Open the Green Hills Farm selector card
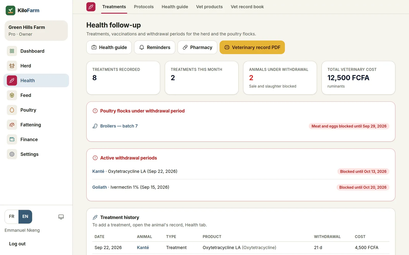The height and width of the screenshot is (255, 409). (x=36, y=31)
